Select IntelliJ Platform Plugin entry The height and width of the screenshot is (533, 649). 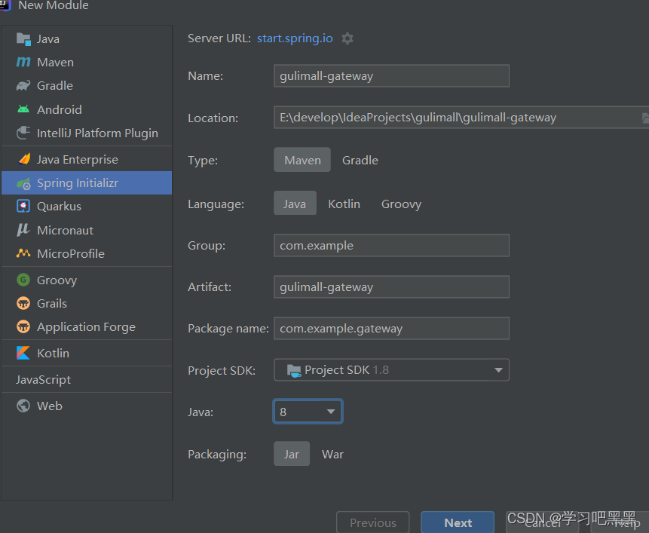click(x=87, y=133)
